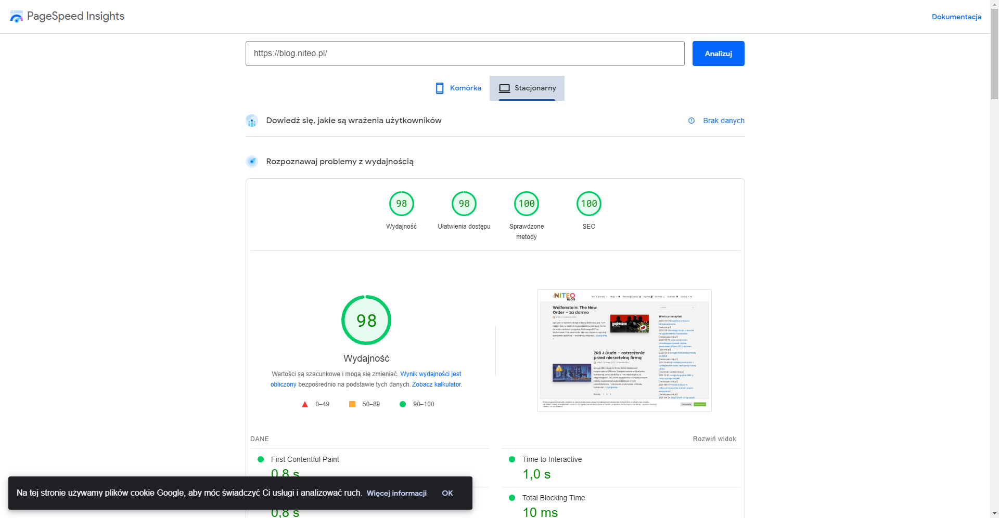This screenshot has width=999, height=518.
Task: Click the large 98 performance gauge
Action: 366,320
